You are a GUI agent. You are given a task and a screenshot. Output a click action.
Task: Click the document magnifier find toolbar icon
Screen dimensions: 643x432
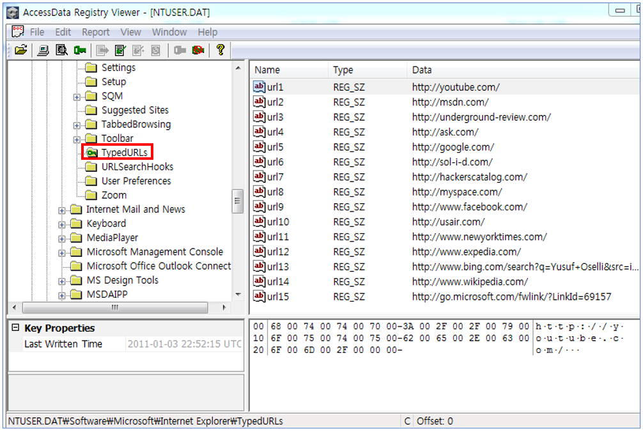click(61, 50)
